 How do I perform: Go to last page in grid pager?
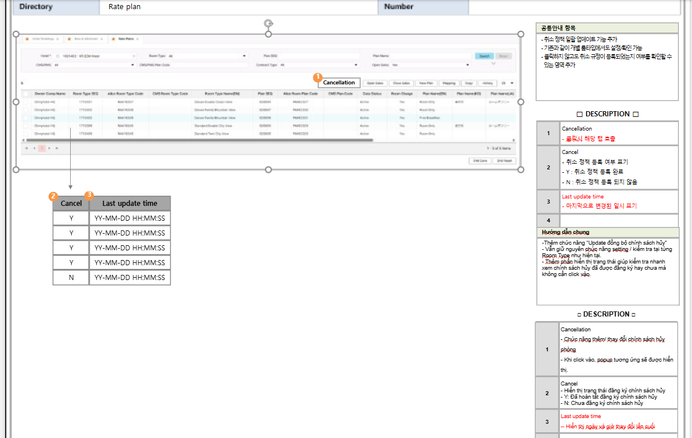point(56,148)
